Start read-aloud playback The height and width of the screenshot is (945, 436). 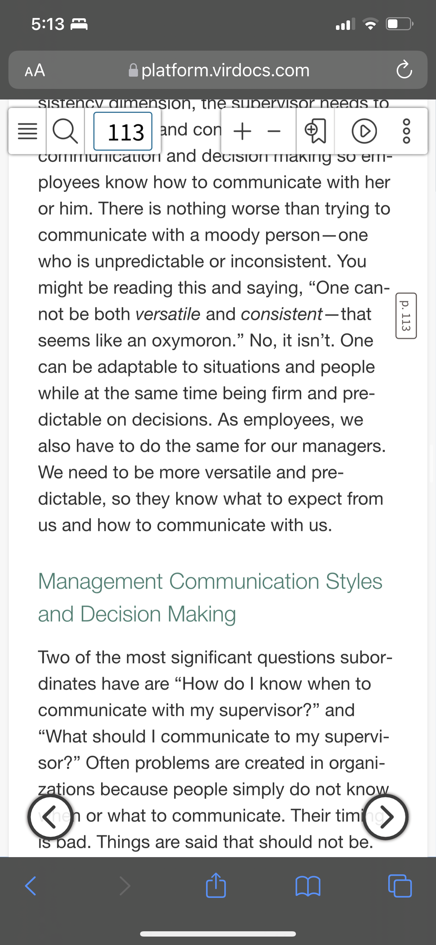[x=364, y=131]
